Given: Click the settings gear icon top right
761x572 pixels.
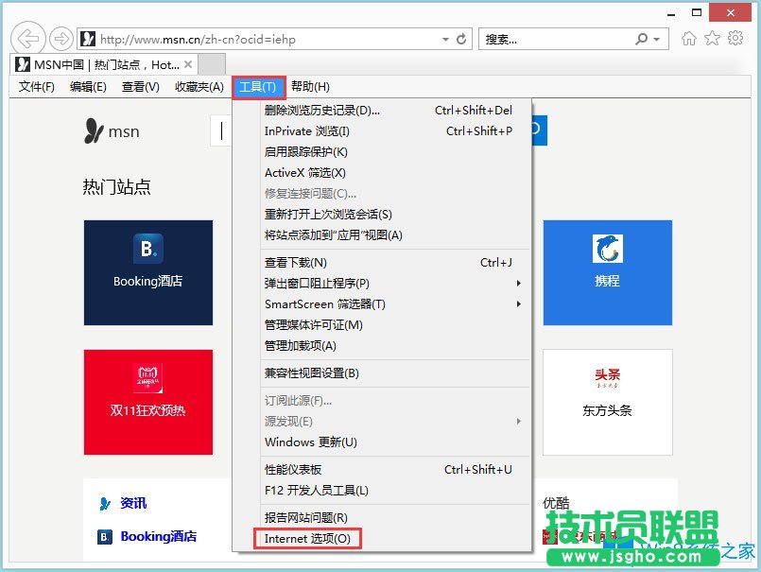Looking at the screenshot, I should tap(735, 39).
